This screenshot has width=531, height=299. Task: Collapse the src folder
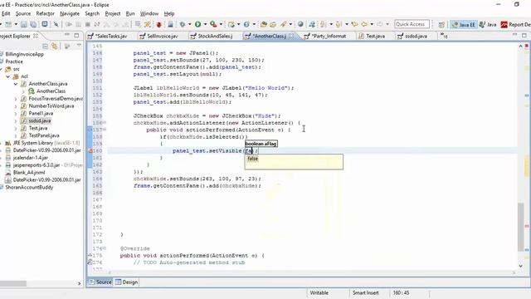tap(1, 69)
